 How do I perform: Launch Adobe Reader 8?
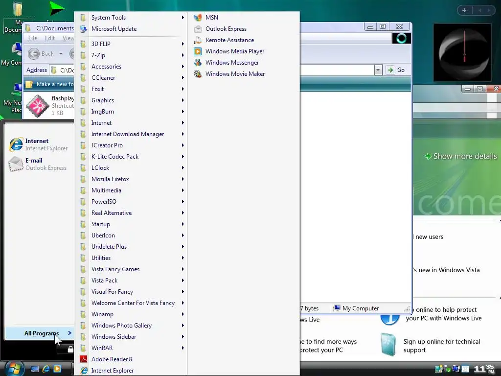[111, 359]
